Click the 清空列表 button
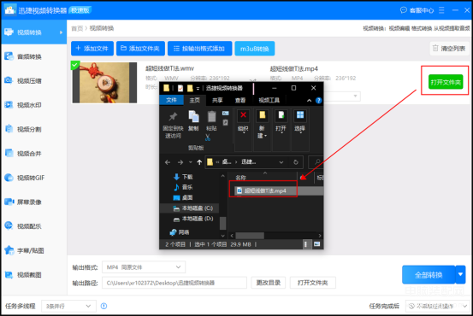The height and width of the screenshot is (316, 473). (x=449, y=48)
